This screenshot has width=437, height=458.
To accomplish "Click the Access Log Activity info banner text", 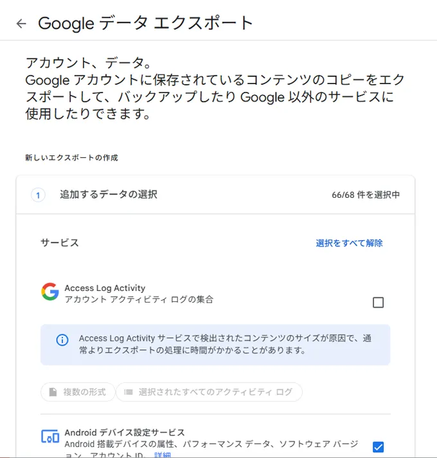I will tap(225, 344).
